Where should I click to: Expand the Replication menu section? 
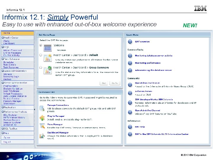click(x=3, y=107)
